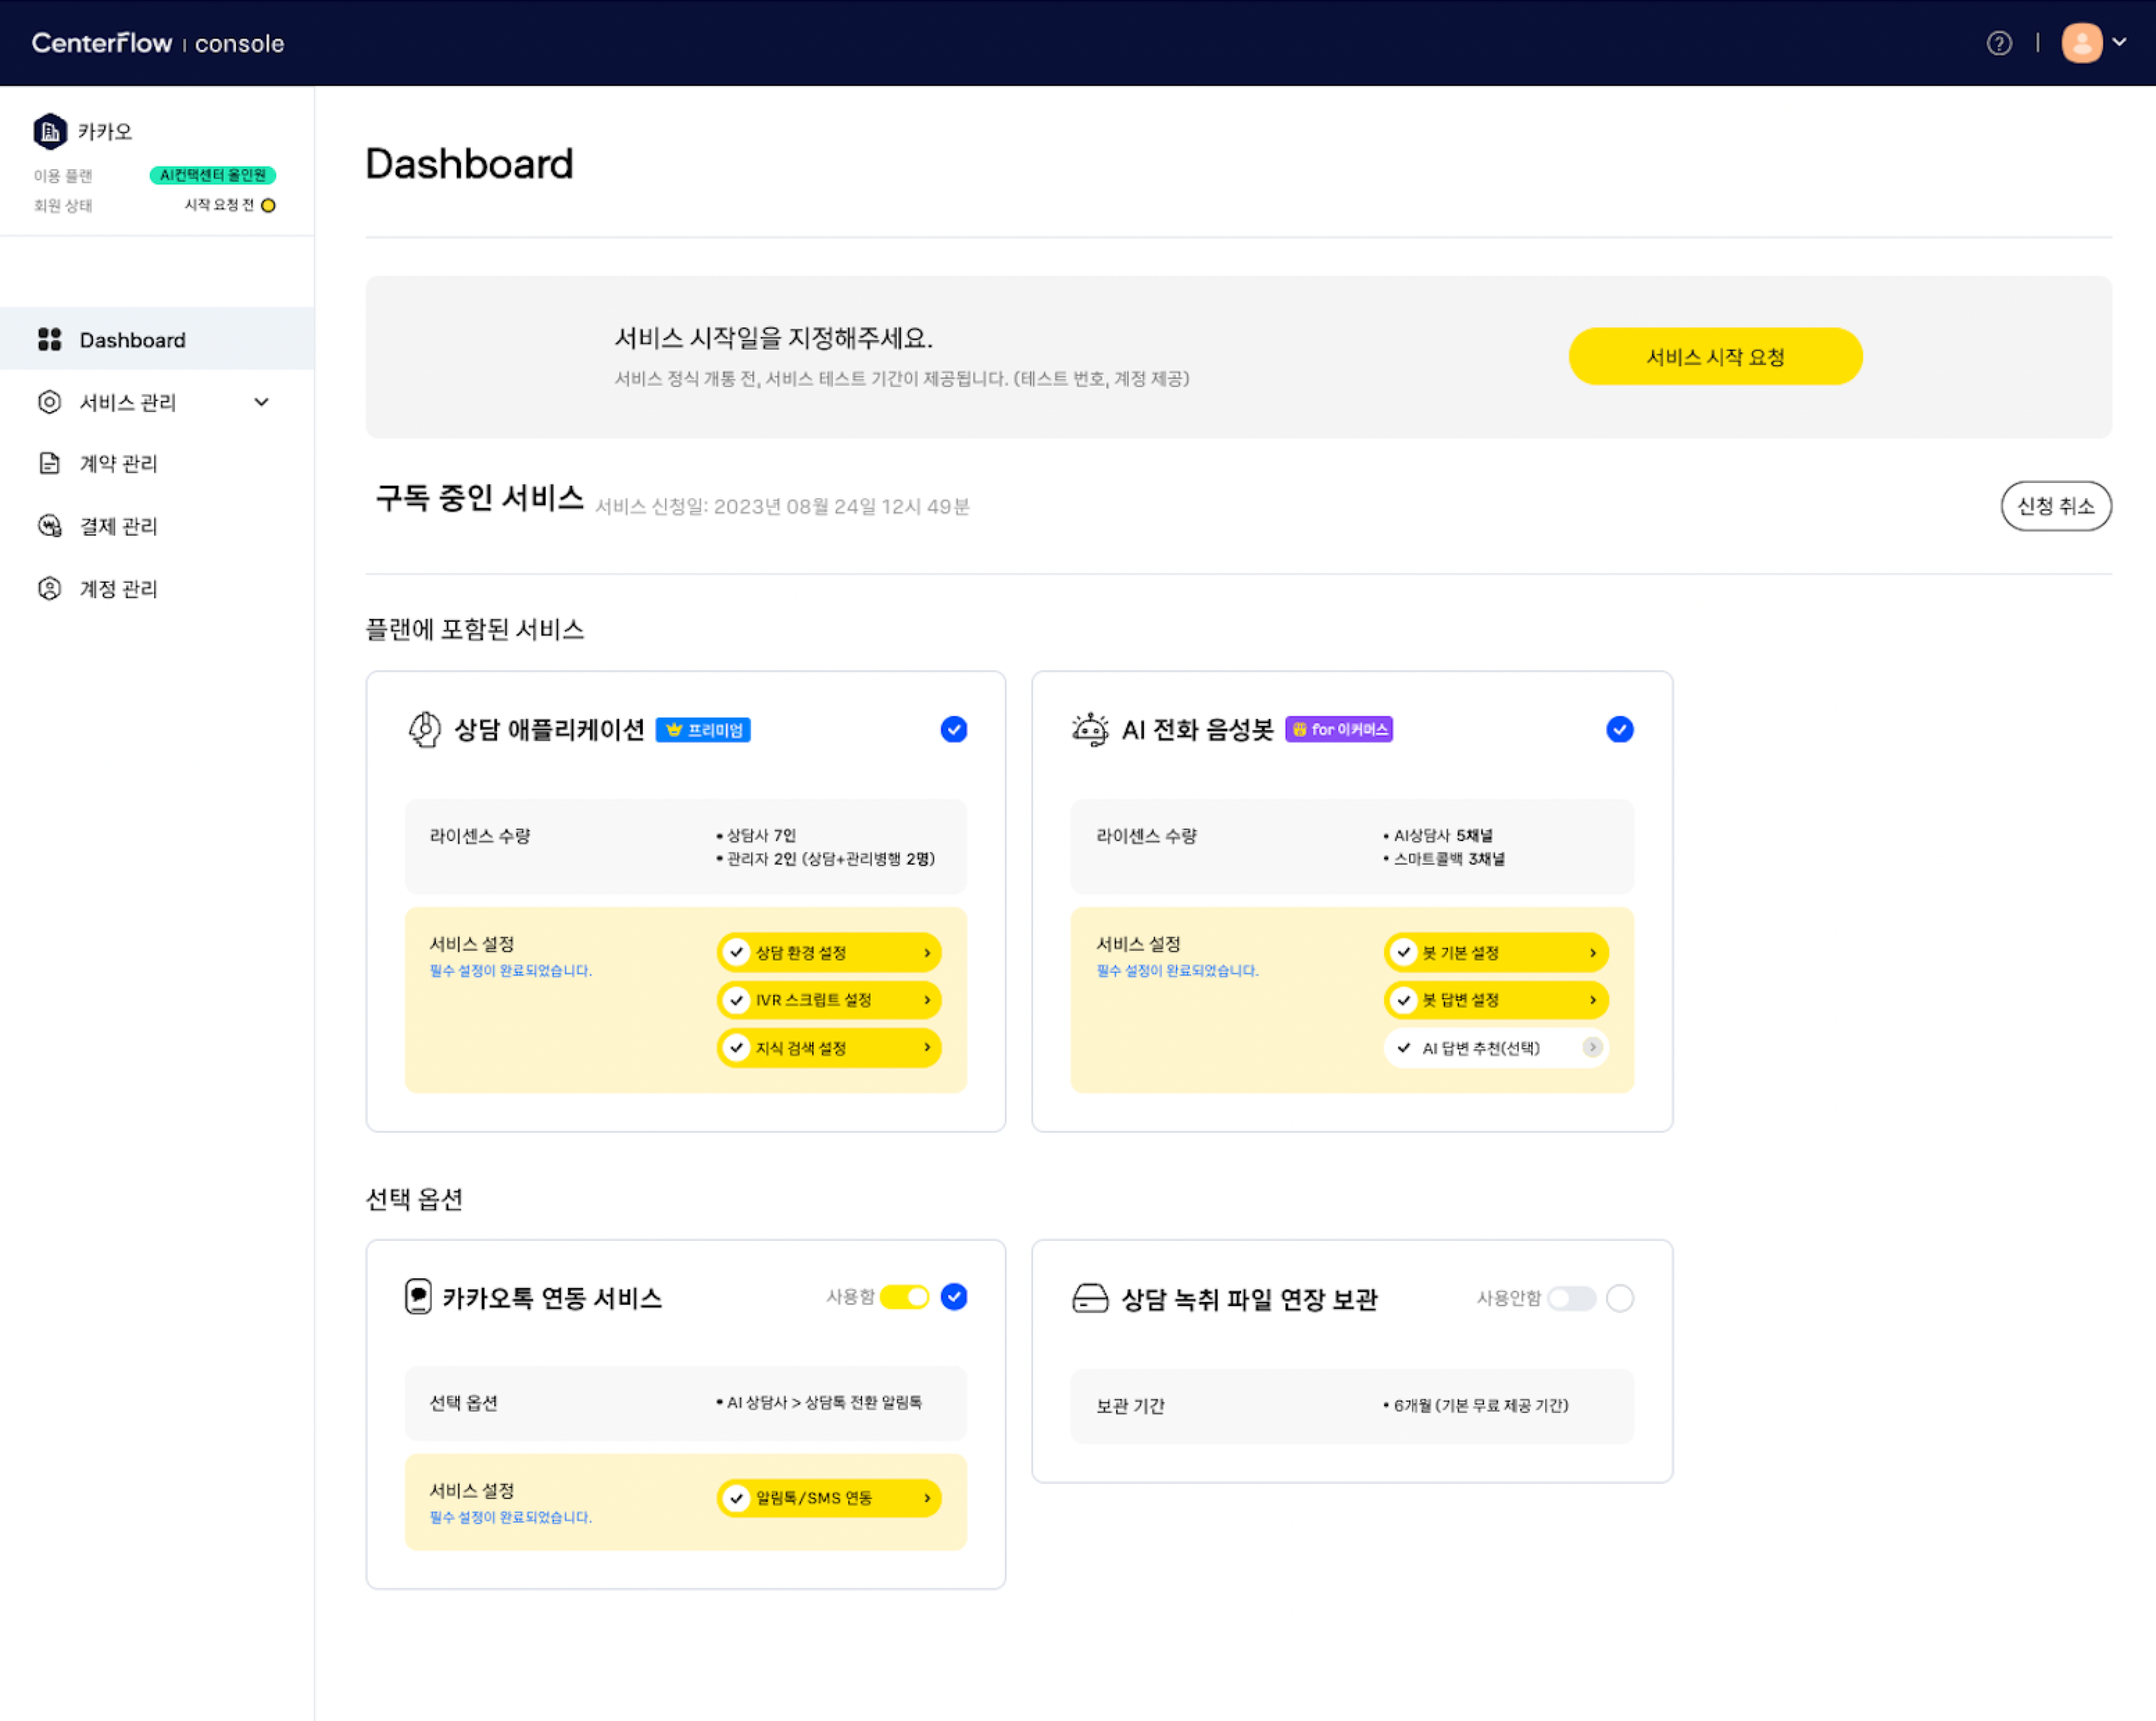Expand the account dropdown arrow at top right
This screenshot has width=2156, height=1721.
tap(2119, 42)
